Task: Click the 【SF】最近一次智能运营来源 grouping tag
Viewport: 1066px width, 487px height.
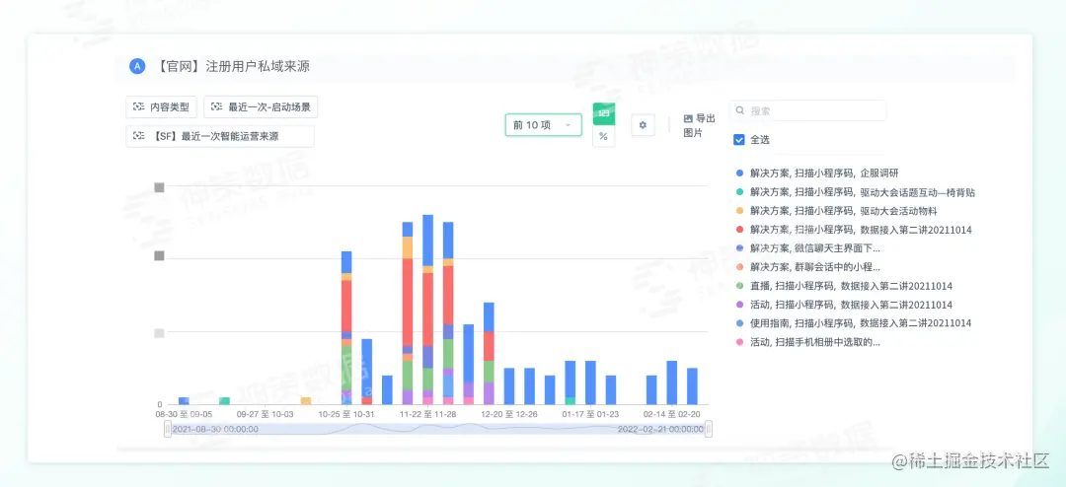Action: (x=220, y=136)
